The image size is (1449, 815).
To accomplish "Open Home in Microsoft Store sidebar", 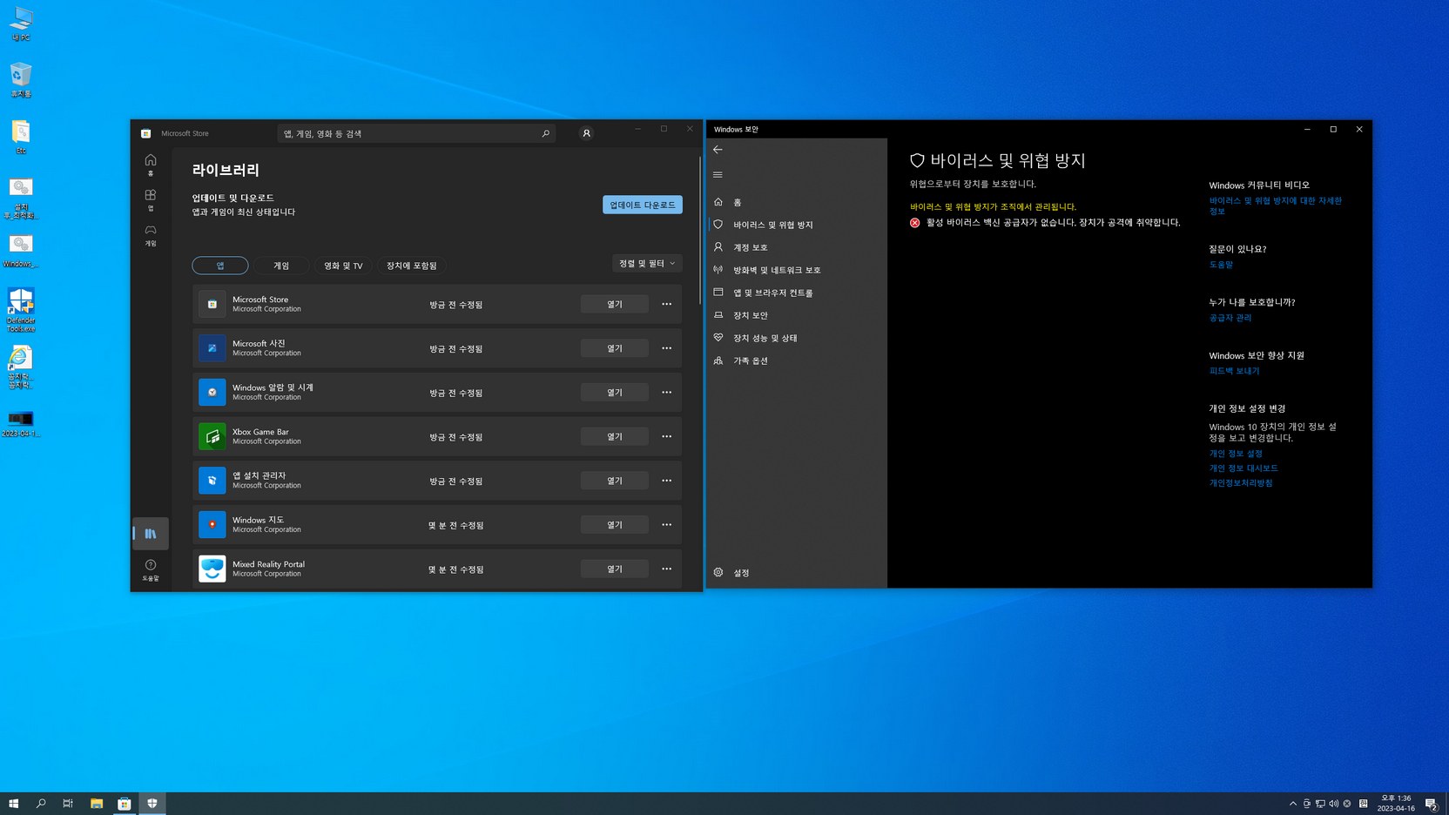I will (151, 165).
